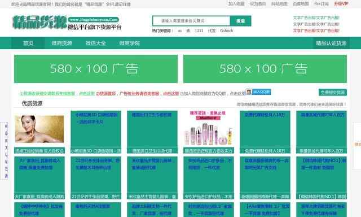Open the 德国进口卫生巾 product card
The height and width of the screenshot is (217, 361).
152,132
